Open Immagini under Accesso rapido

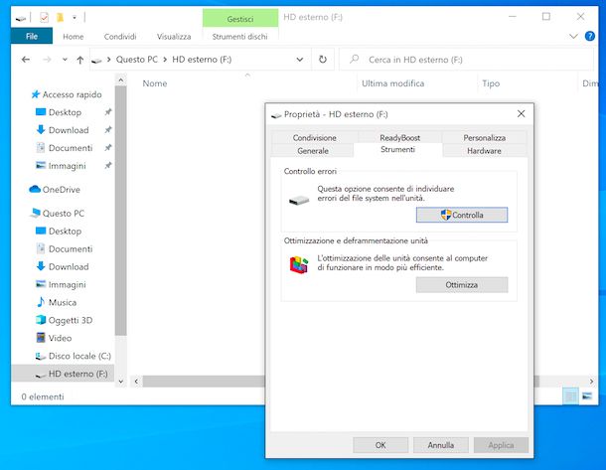67,165
